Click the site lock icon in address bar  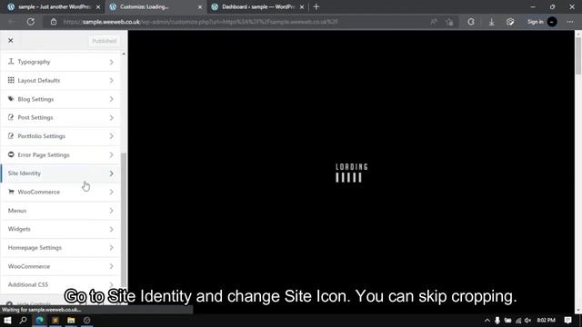click(x=54, y=22)
